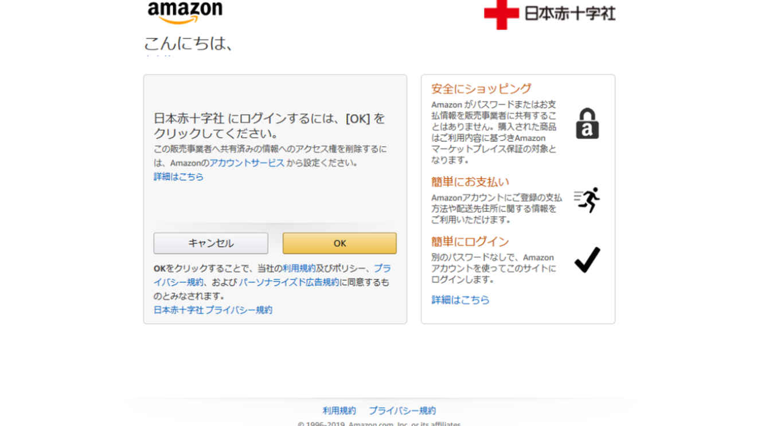
Task: Open the 日本赤十字社 プライバシー規約 link
Action: click(213, 310)
